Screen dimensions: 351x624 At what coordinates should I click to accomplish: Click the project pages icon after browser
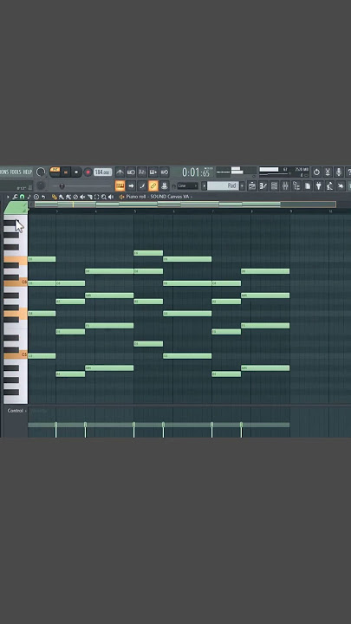[308, 185]
